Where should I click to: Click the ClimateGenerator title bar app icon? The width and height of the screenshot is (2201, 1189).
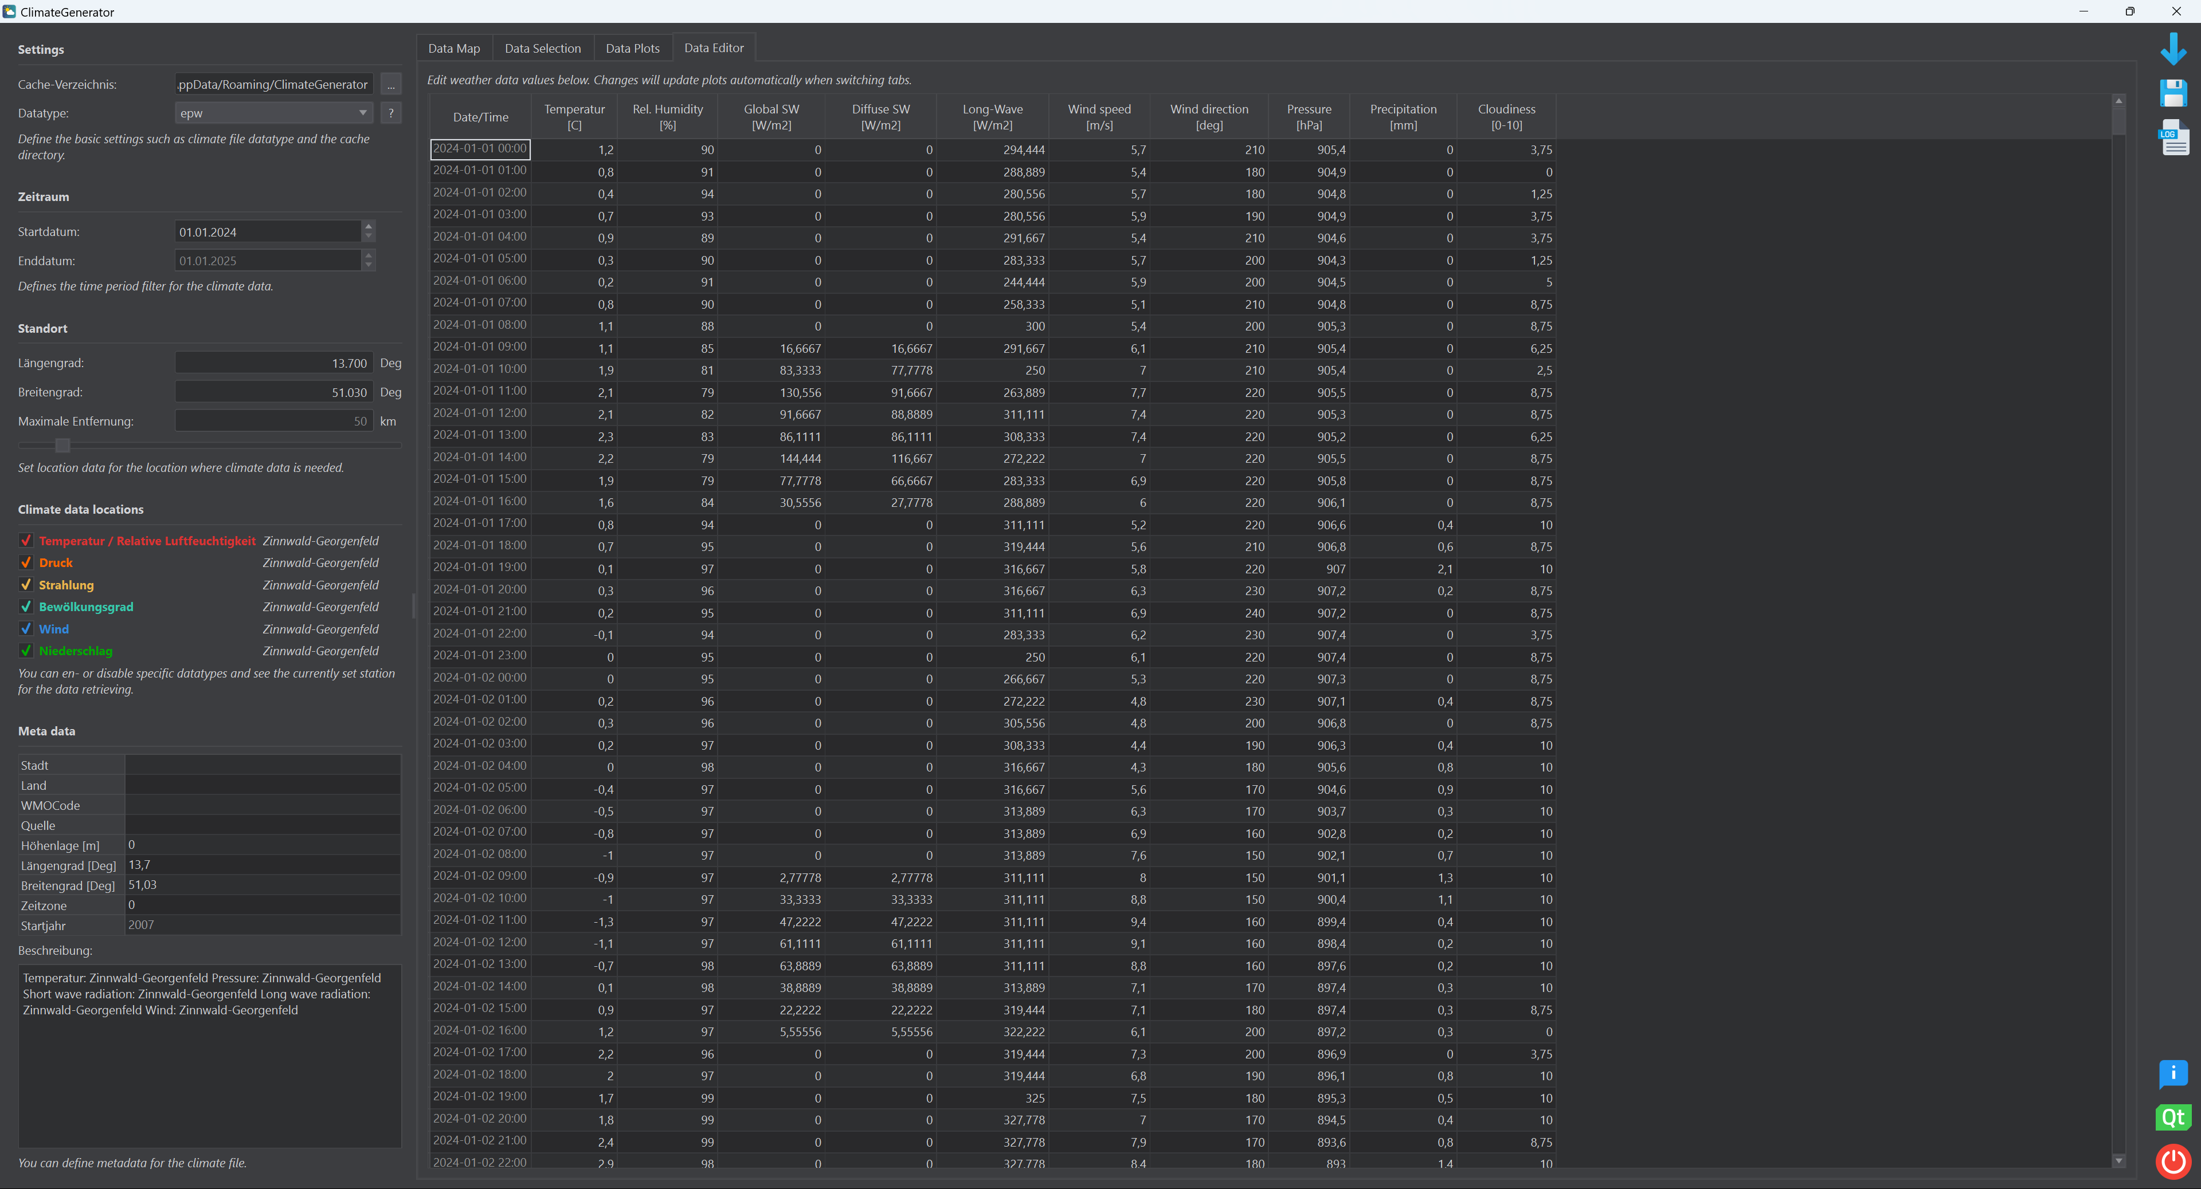coord(9,11)
